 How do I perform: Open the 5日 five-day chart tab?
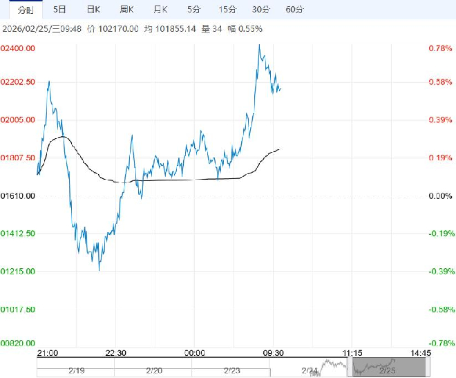(x=61, y=10)
